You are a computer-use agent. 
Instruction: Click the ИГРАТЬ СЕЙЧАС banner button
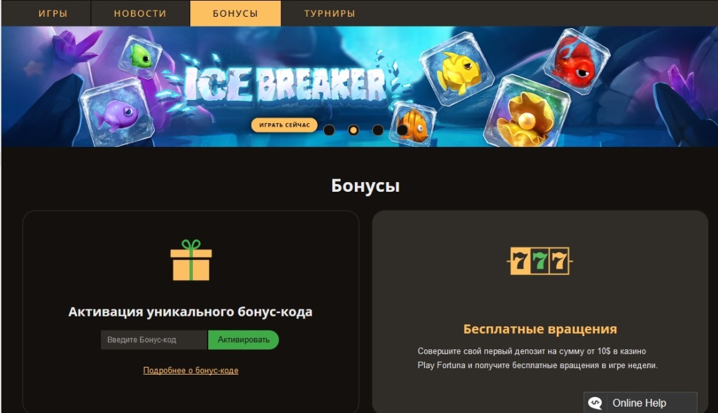285,125
